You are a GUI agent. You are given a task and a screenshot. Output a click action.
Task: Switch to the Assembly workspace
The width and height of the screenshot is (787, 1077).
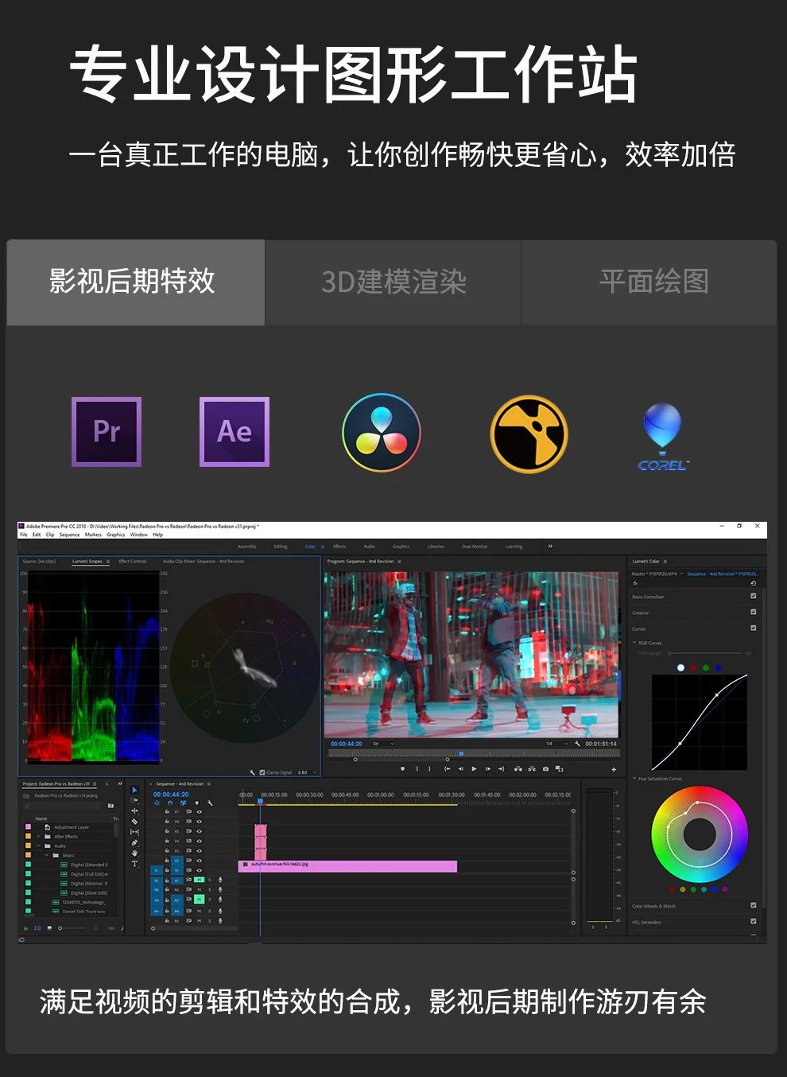pos(247,546)
